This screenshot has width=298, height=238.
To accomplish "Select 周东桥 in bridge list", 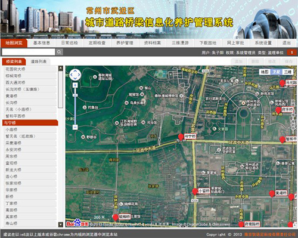I will click(30, 156).
